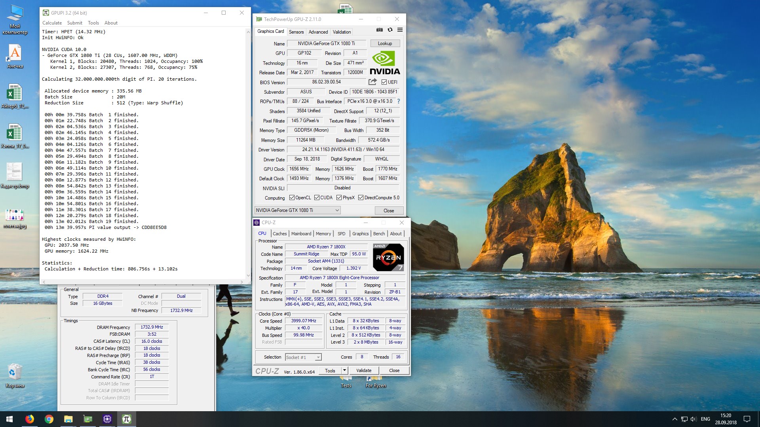Screen dimensions: 760x427
Task: Open the volume control in system tray
Action: [693, 419]
